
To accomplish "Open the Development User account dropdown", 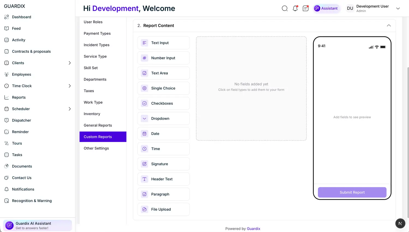I will pos(398,8).
